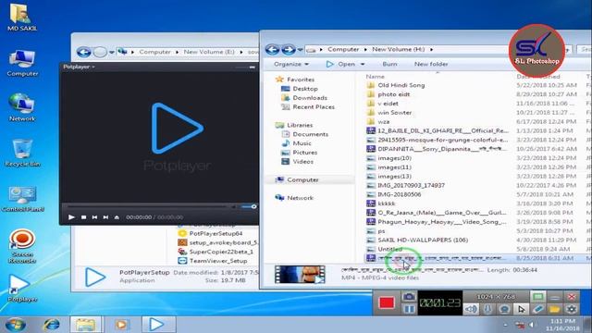This screenshot has height=333, width=592.
Task: Go back in New Volume (E:) window
Action: (83, 52)
